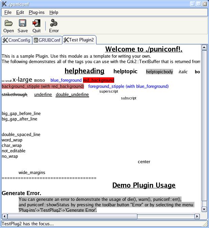Click the 'Demo Plugin Usage' heading

click(144, 185)
